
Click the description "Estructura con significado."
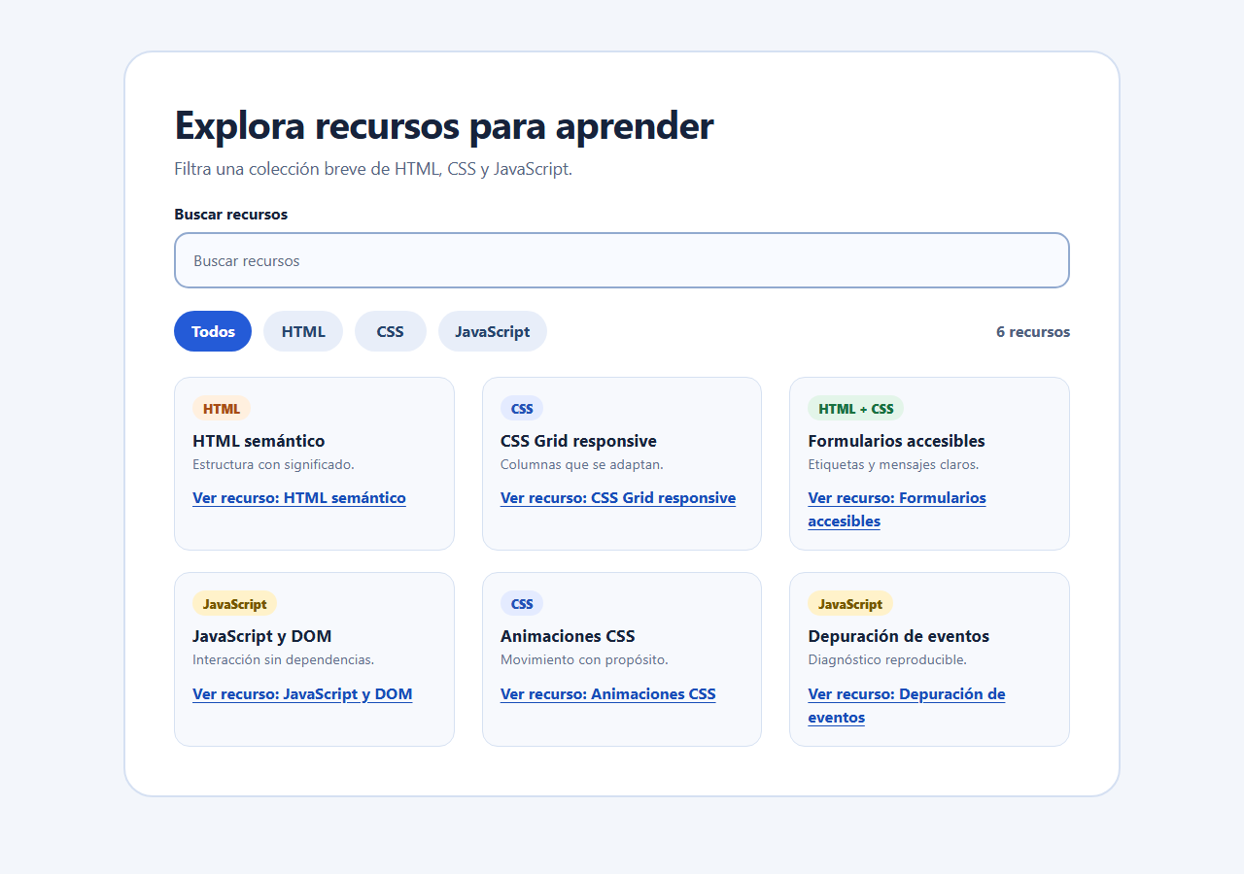[x=273, y=464]
